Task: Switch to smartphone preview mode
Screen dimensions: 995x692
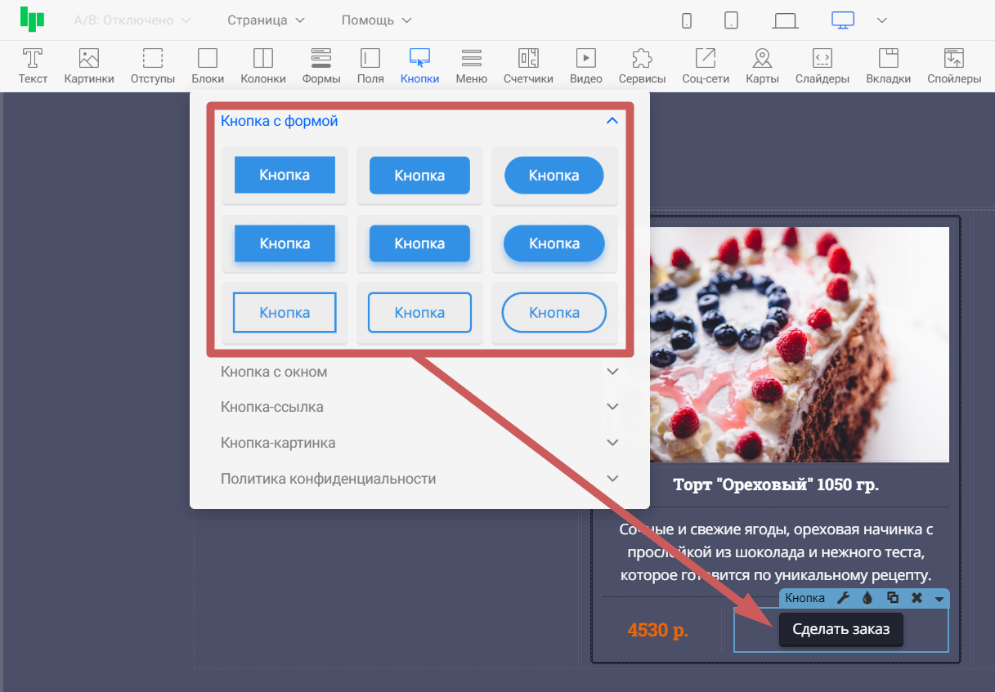Action: point(687,20)
